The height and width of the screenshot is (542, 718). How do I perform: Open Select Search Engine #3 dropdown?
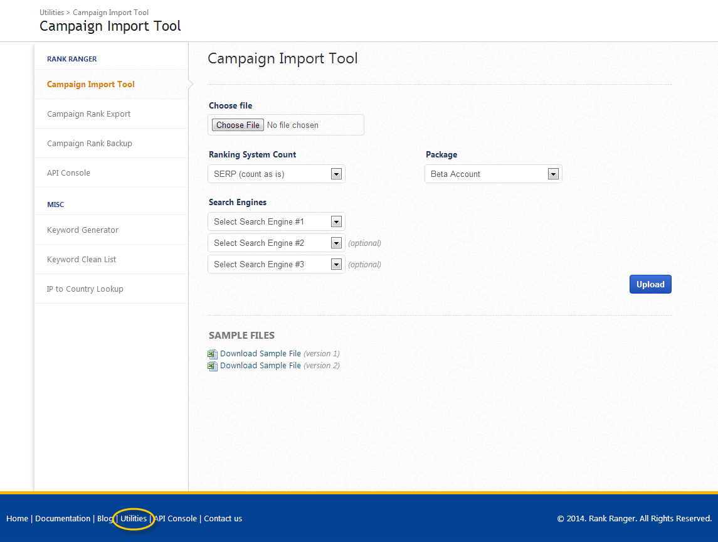[x=277, y=264]
